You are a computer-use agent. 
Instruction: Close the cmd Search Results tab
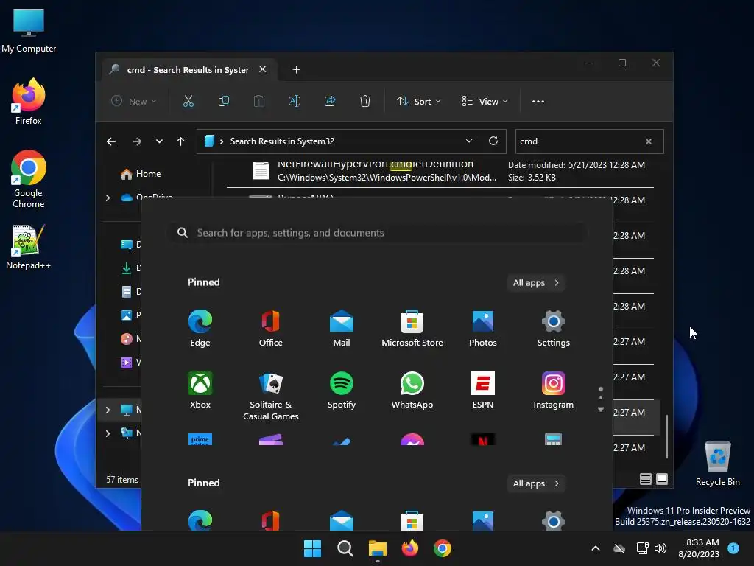click(263, 69)
